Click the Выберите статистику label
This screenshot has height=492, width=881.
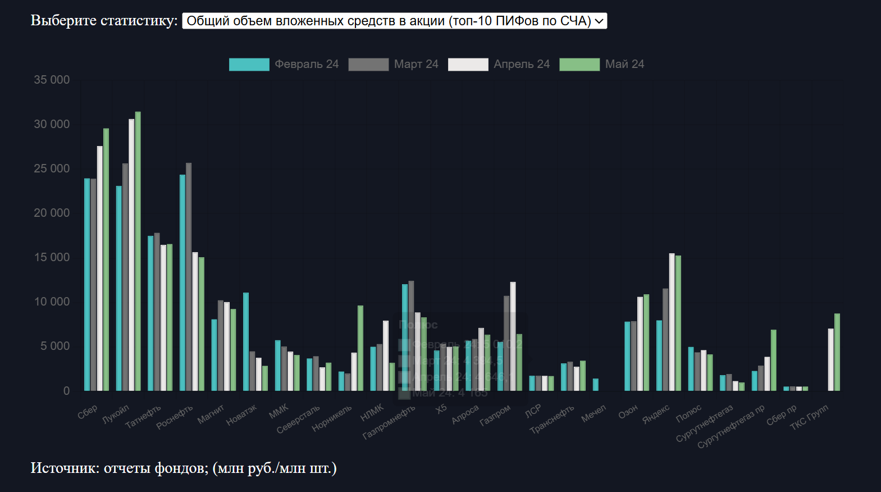(x=104, y=20)
